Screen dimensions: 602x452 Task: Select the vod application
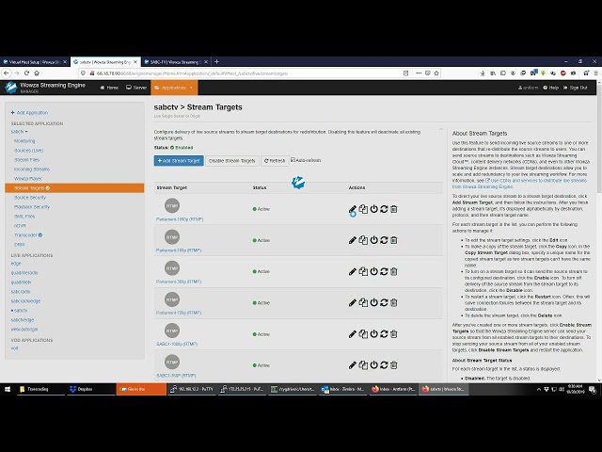pos(15,348)
